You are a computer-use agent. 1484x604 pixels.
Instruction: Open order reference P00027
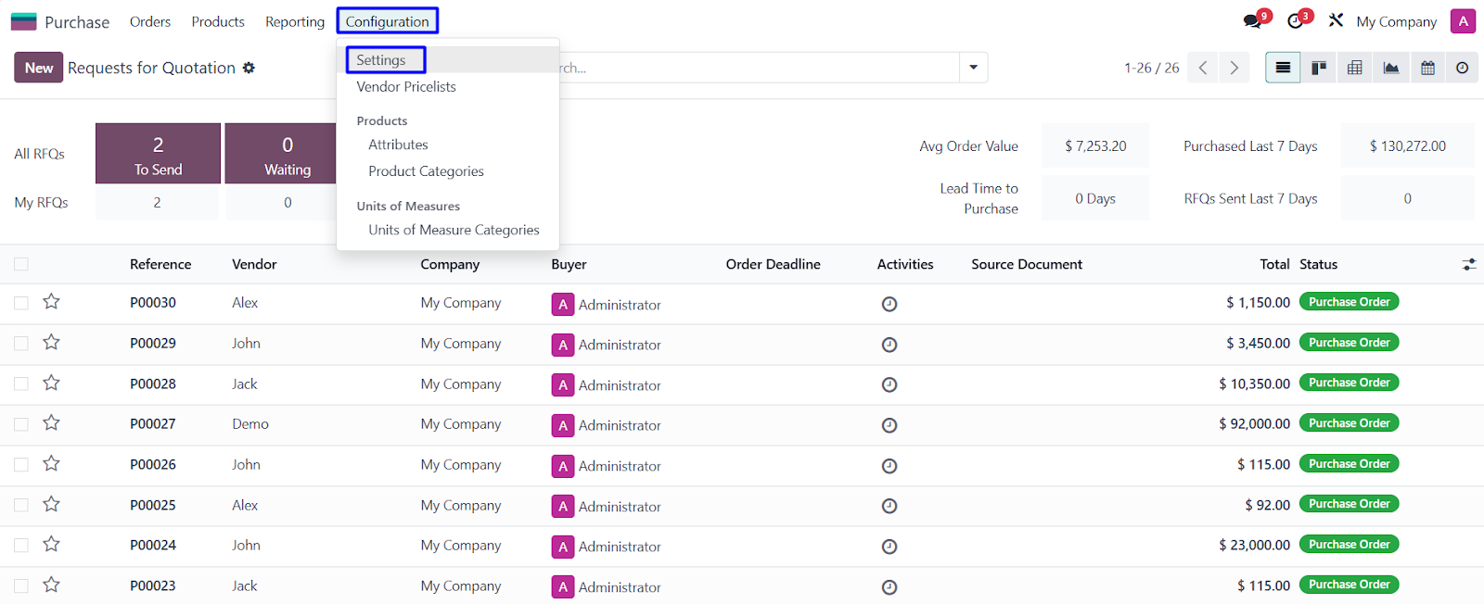click(153, 424)
